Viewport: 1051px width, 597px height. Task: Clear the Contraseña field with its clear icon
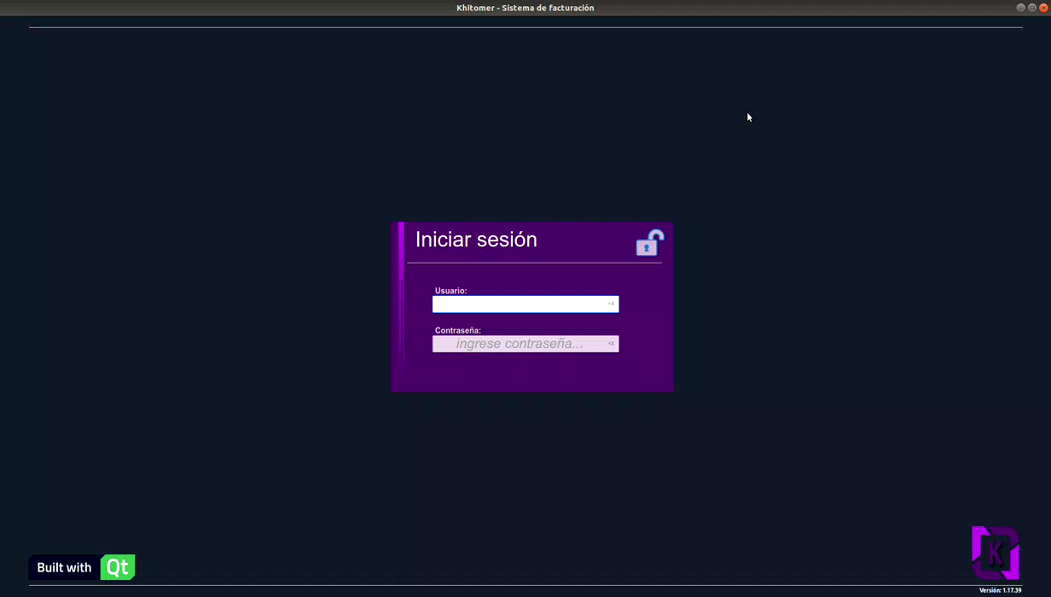tap(611, 344)
